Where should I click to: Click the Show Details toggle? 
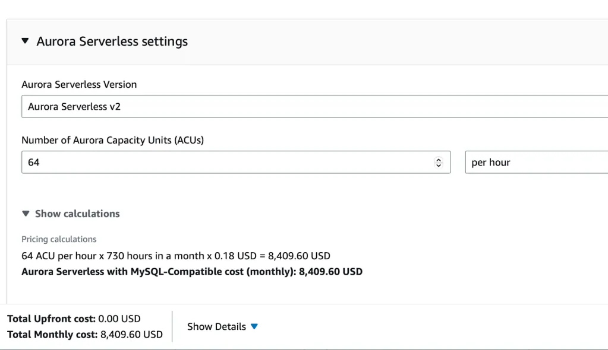coord(222,327)
